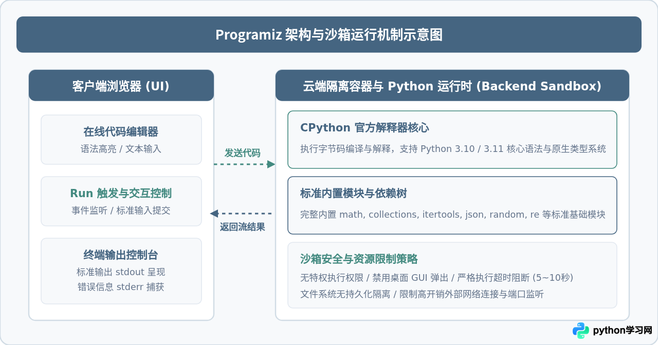The image size is (658, 345).
Task: Click the CPython 官方解释器核心 heading
Action: 364,128
